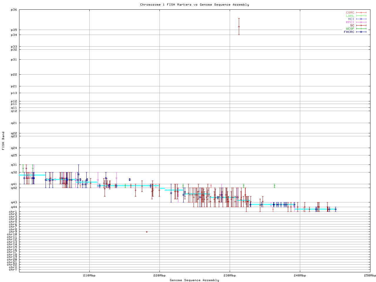The height and width of the screenshot is (282, 376).
Task: Click the p36 band label
Action: coord(14,10)
